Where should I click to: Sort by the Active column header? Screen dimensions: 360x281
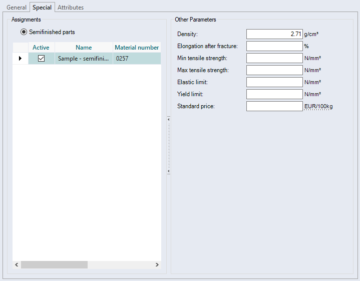[41, 48]
